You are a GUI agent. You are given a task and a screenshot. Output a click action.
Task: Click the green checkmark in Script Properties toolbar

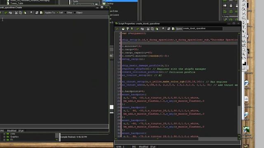tap(117, 29)
